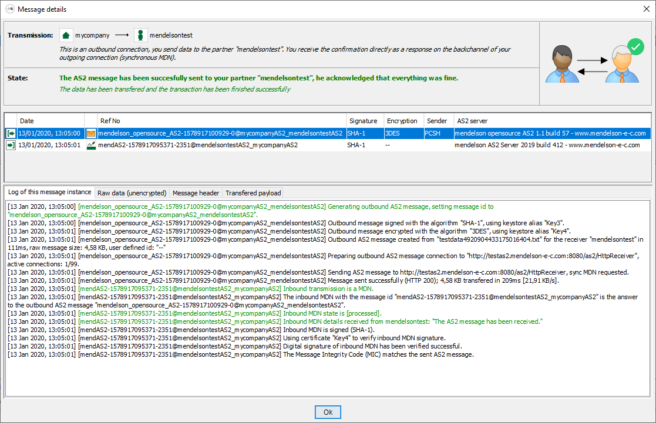Click log line 'Inbound transmission is a MDN.'
The width and height of the screenshot is (656, 423).
(x=190, y=289)
